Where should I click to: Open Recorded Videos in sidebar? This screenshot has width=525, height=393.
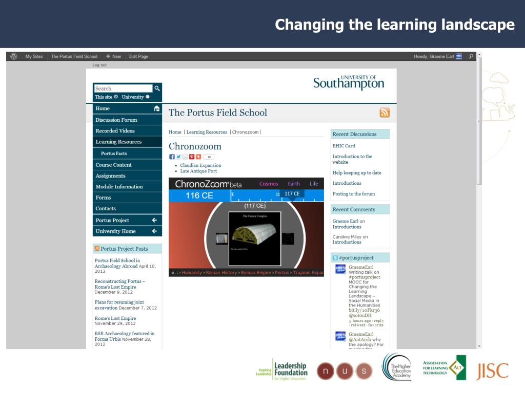click(127, 130)
